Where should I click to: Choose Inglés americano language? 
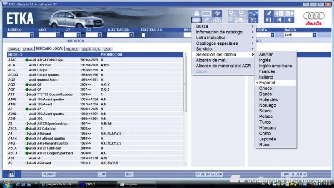(276, 66)
